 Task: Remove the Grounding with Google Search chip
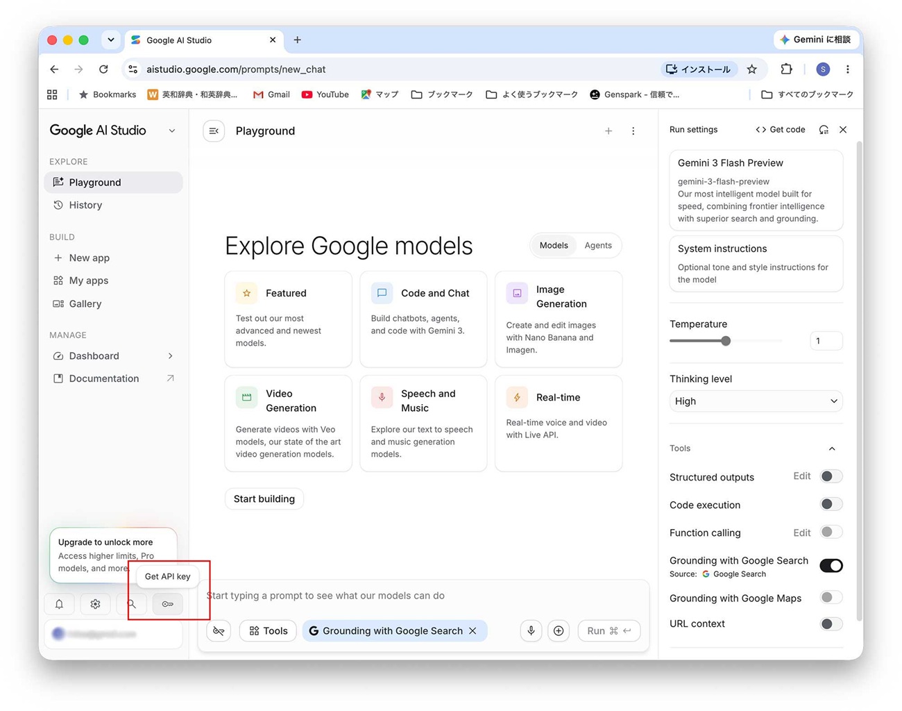click(473, 630)
